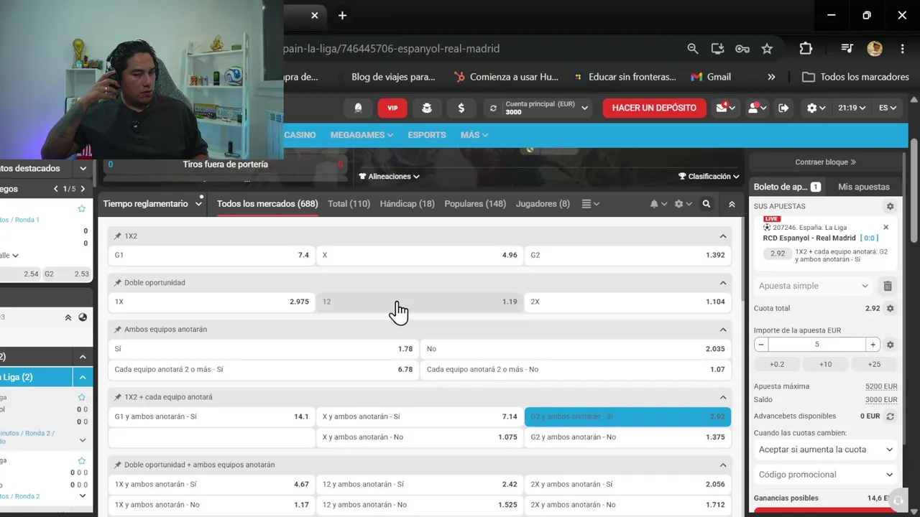Open the site settings gear in header
920x517 pixels.
click(x=816, y=108)
